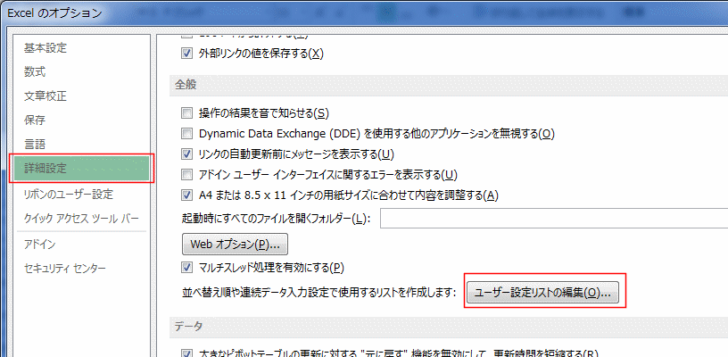Focus the 起動時にすべてのファイルを開くフォルダー input field
The width and height of the screenshot is (728, 357).
click(554, 219)
